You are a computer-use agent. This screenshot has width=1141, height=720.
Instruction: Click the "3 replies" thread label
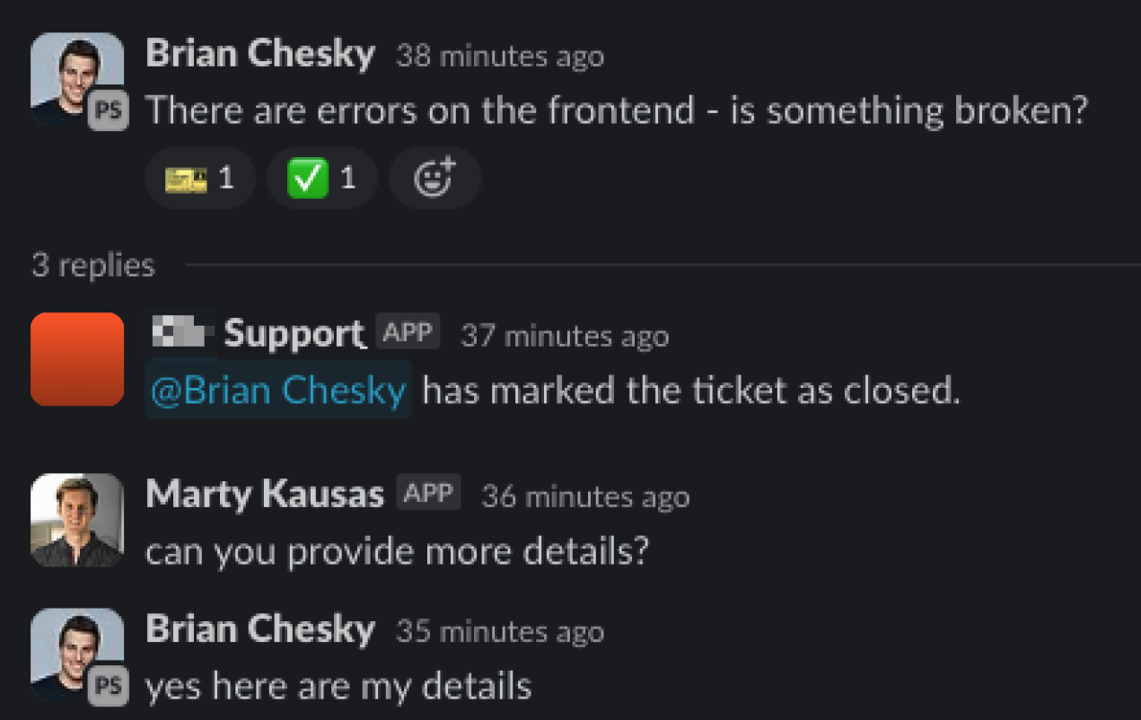93,265
